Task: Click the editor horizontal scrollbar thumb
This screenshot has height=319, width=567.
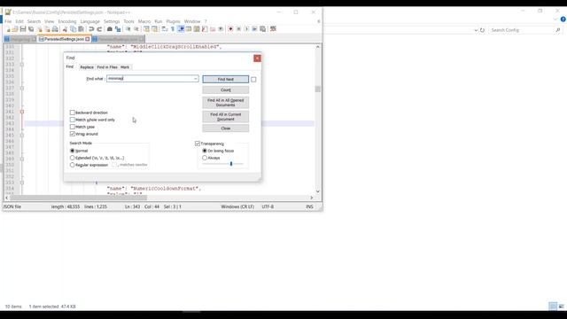Action: [79, 198]
